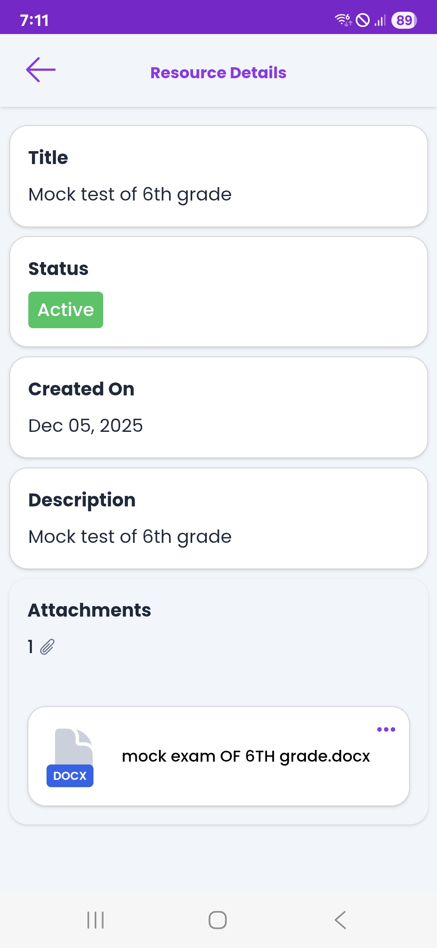Click the paperclip attachment icon
The width and height of the screenshot is (437, 948).
(x=47, y=647)
